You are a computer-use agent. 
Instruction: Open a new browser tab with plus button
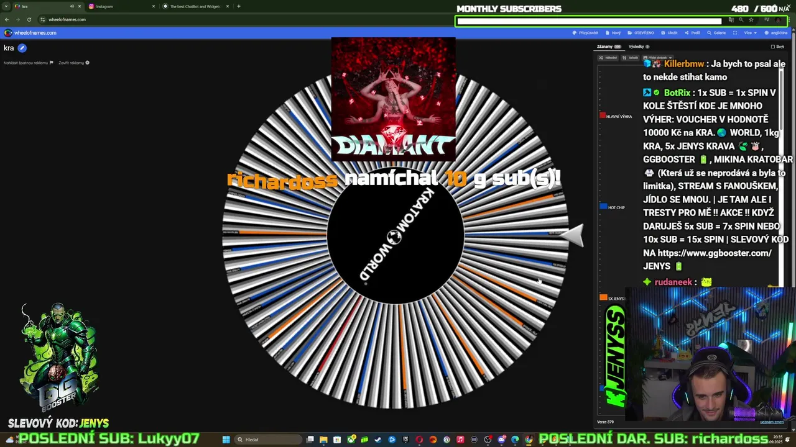click(239, 6)
